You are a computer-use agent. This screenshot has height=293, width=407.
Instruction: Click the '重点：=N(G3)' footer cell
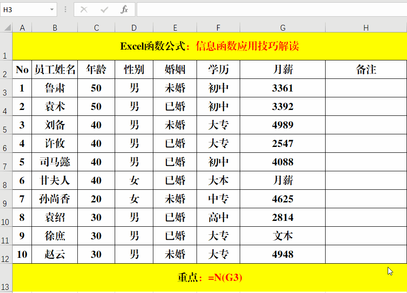(x=210, y=278)
